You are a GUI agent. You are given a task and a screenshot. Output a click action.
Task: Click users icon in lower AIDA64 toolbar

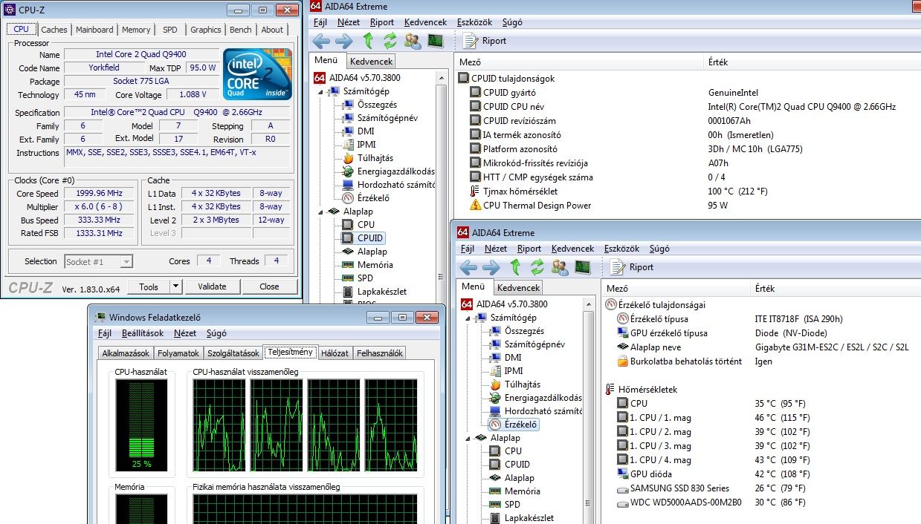pyautogui.click(x=560, y=267)
